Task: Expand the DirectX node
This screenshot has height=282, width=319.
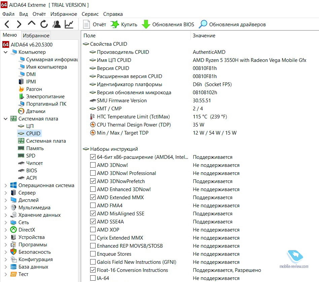Action: (6, 230)
